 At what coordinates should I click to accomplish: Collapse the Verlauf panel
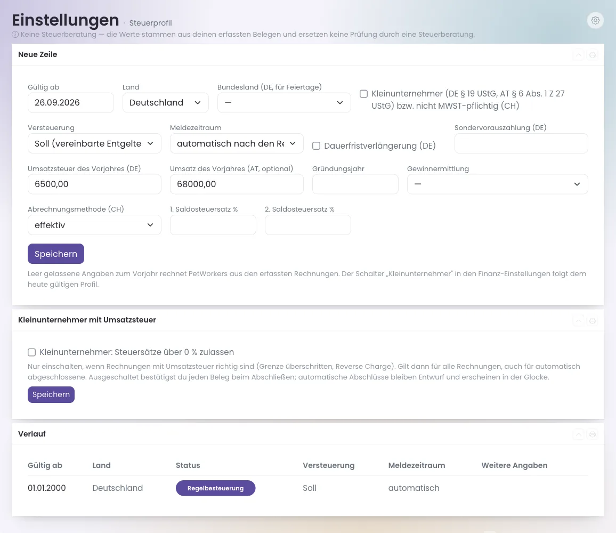(x=578, y=434)
